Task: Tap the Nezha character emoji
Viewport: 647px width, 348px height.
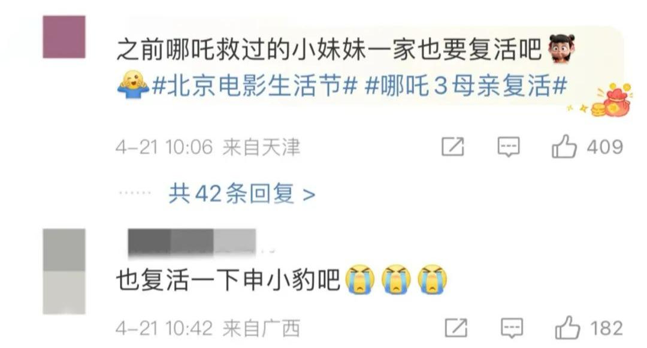Action: [561, 49]
